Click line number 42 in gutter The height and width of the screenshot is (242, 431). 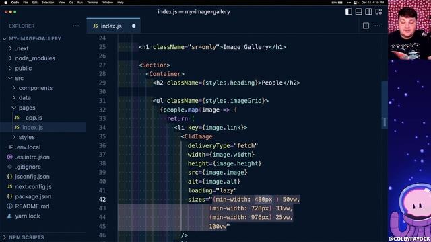(102, 200)
